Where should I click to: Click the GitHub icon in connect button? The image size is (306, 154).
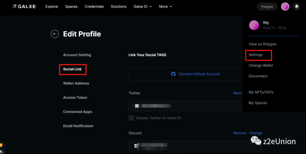point(173,74)
